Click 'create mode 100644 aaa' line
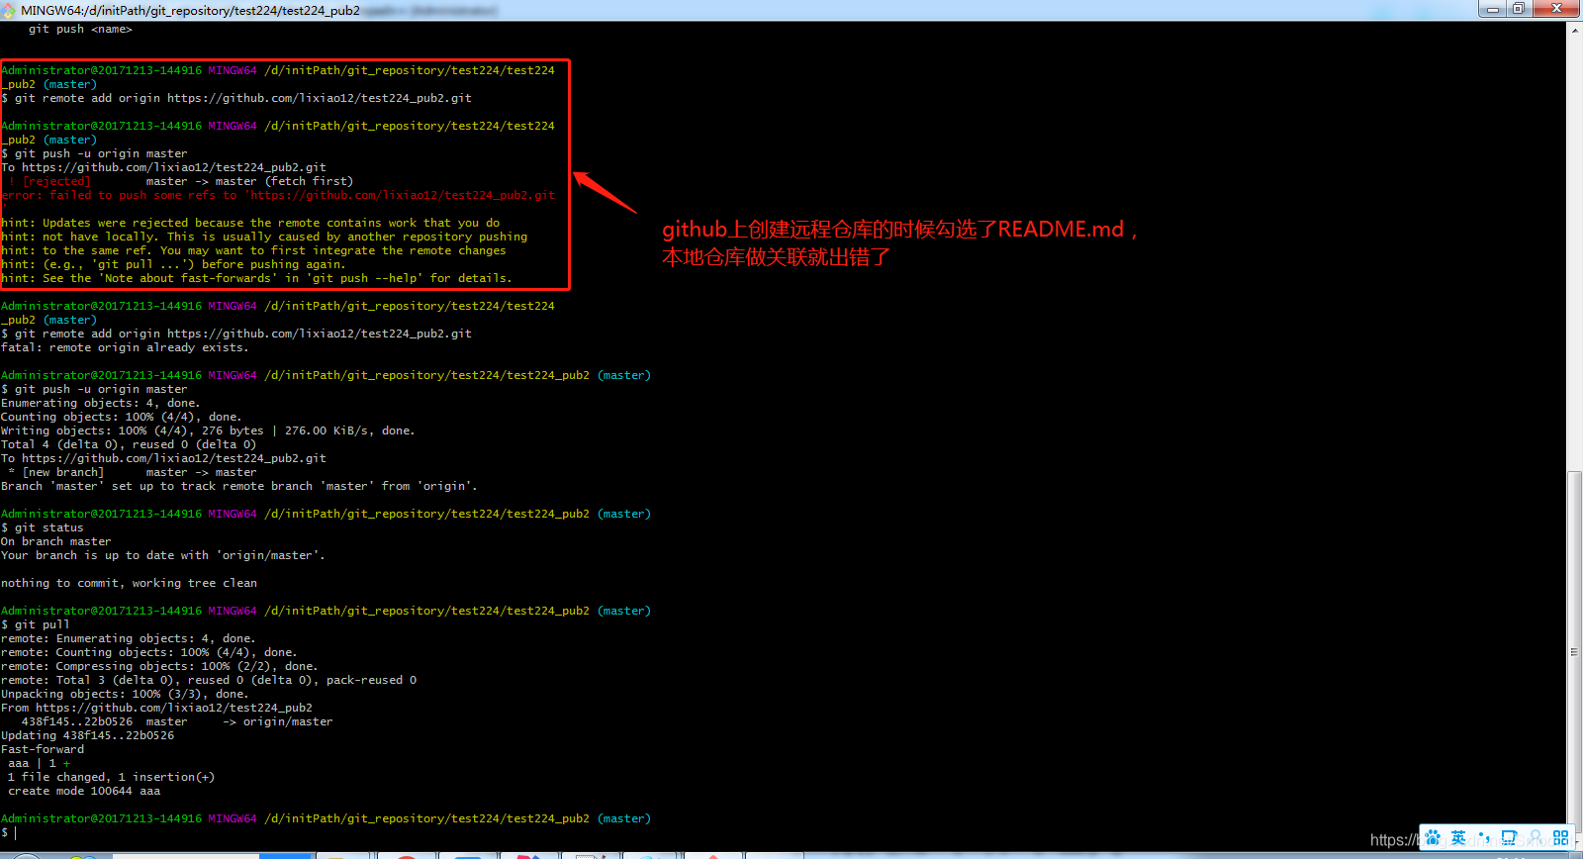Image resolution: width=1583 pixels, height=859 pixels. [x=84, y=791]
